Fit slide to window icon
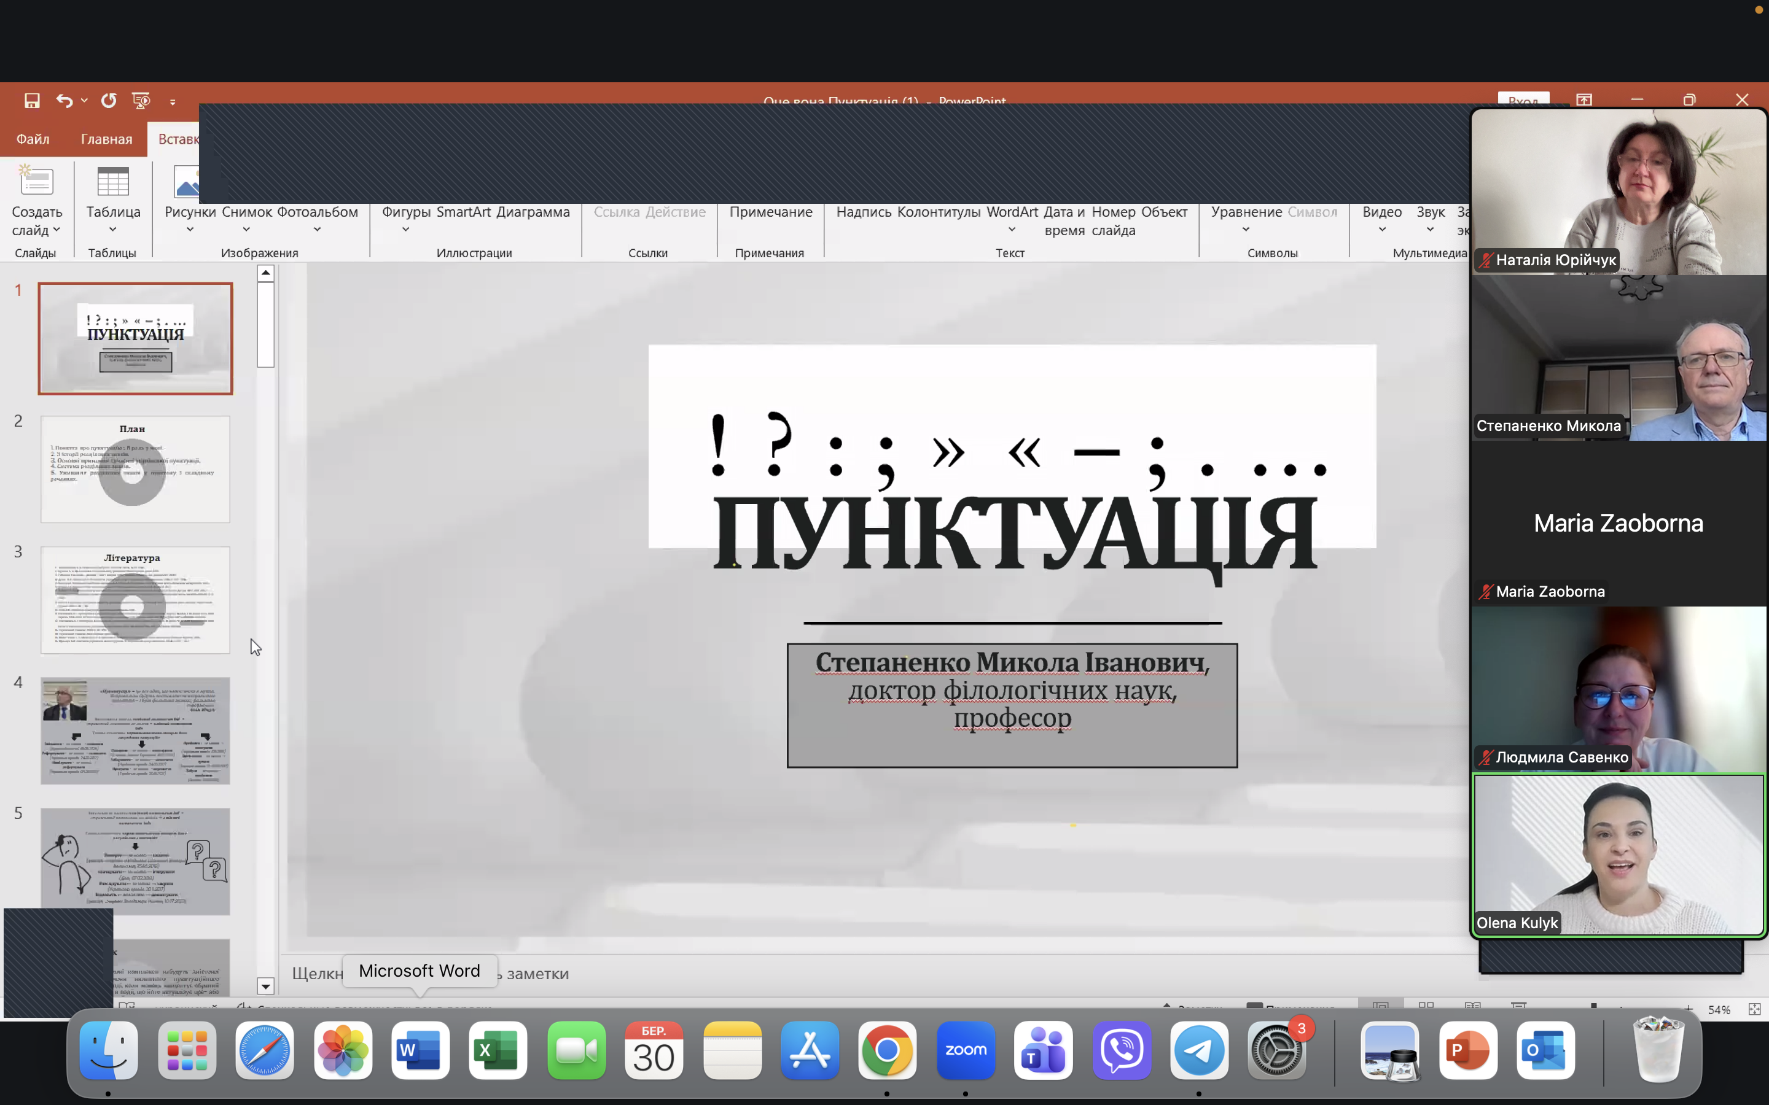1769x1105 pixels. coord(1754,1009)
